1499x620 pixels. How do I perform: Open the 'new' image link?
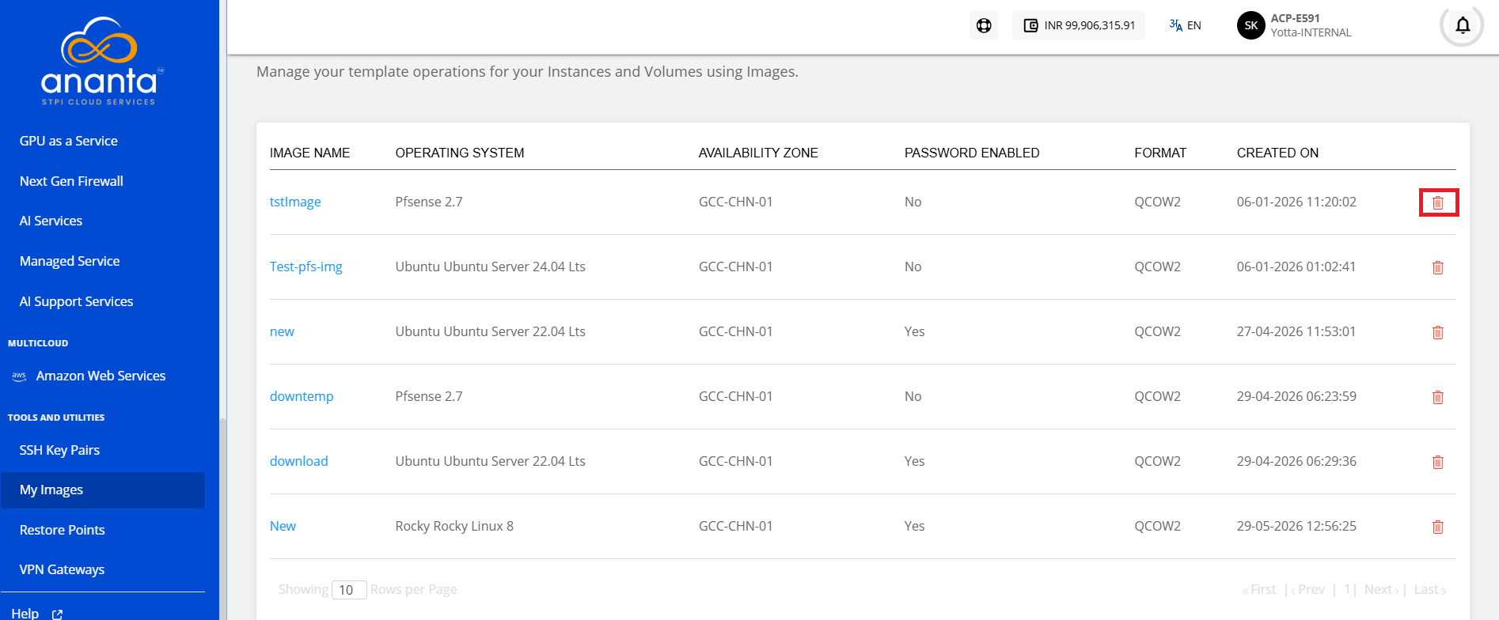[282, 331]
